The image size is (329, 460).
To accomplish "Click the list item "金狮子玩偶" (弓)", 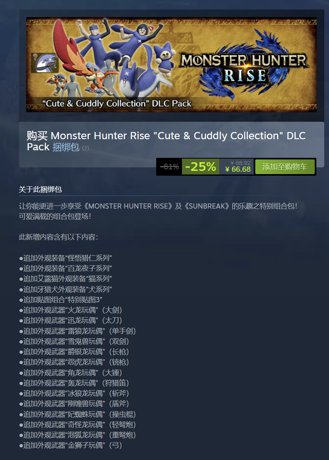I will point(71,445).
